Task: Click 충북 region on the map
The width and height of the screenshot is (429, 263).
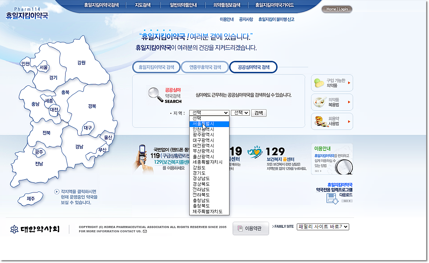Action: [65, 92]
